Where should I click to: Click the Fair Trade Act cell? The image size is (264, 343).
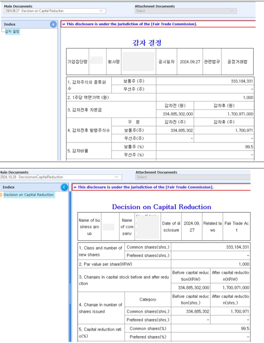click(236, 227)
